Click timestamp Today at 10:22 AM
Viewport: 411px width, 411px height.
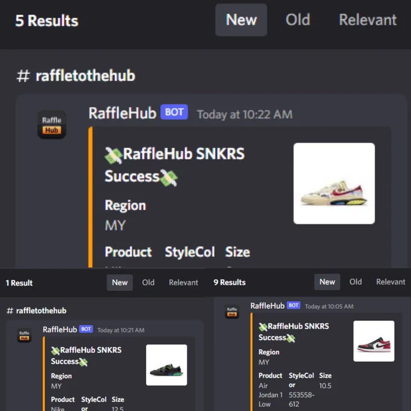click(x=245, y=115)
